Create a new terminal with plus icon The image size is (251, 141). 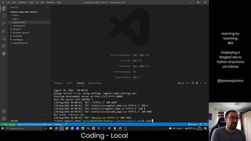(187, 83)
